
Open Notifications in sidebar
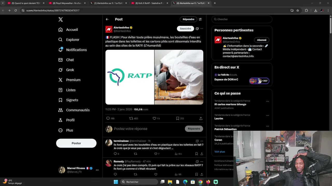coord(72,50)
